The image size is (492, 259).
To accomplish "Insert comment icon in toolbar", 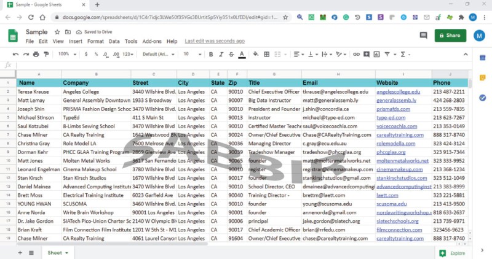I will click(367, 55).
